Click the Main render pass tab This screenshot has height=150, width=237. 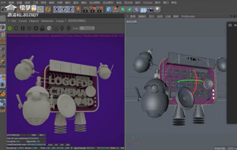[50, 144]
